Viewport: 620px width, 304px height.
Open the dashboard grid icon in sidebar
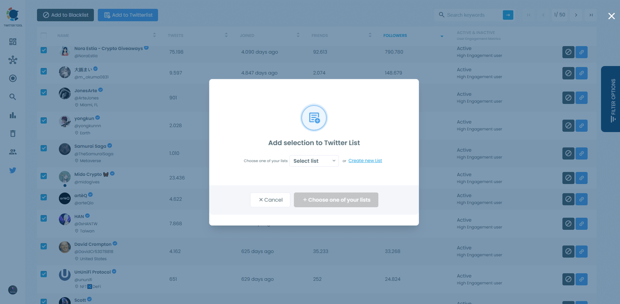coord(13,42)
